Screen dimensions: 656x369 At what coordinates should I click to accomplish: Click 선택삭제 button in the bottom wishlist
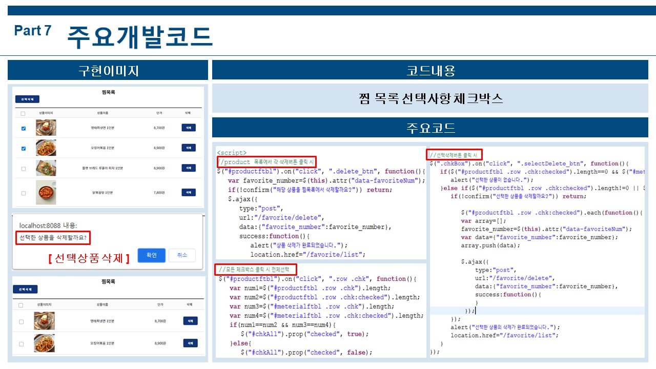[x=25, y=290]
